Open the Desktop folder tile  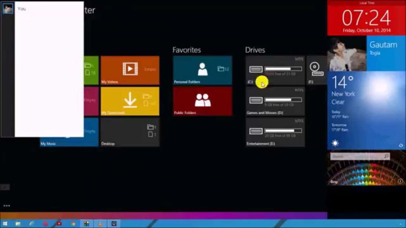tap(130, 132)
